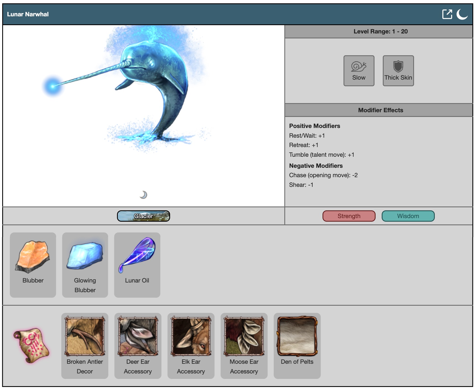476x390 pixels.
Task: Select the Broken Antler Decor thumbnail
Action: [85, 336]
